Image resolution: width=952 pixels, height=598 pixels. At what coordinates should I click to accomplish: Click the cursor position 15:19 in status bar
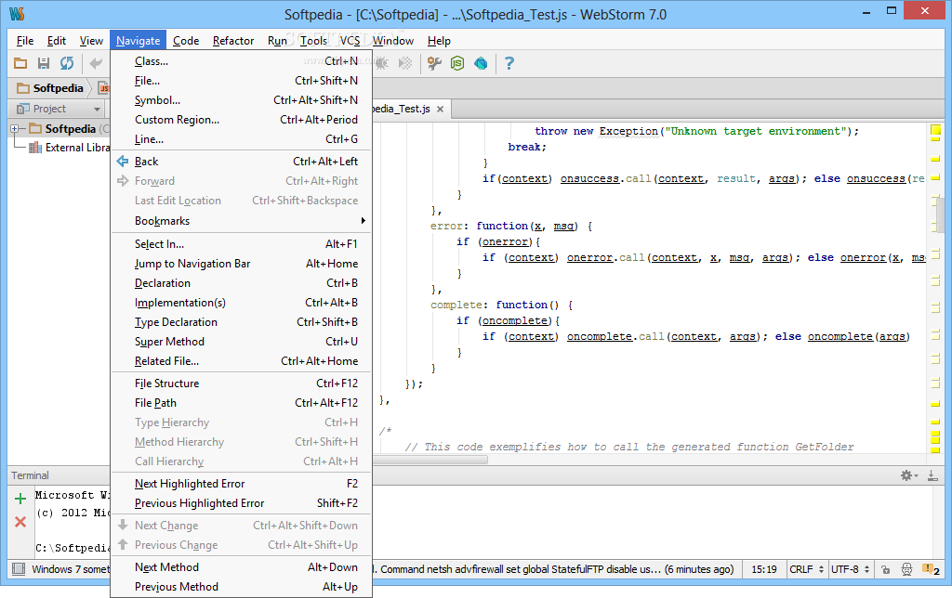pos(764,569)
